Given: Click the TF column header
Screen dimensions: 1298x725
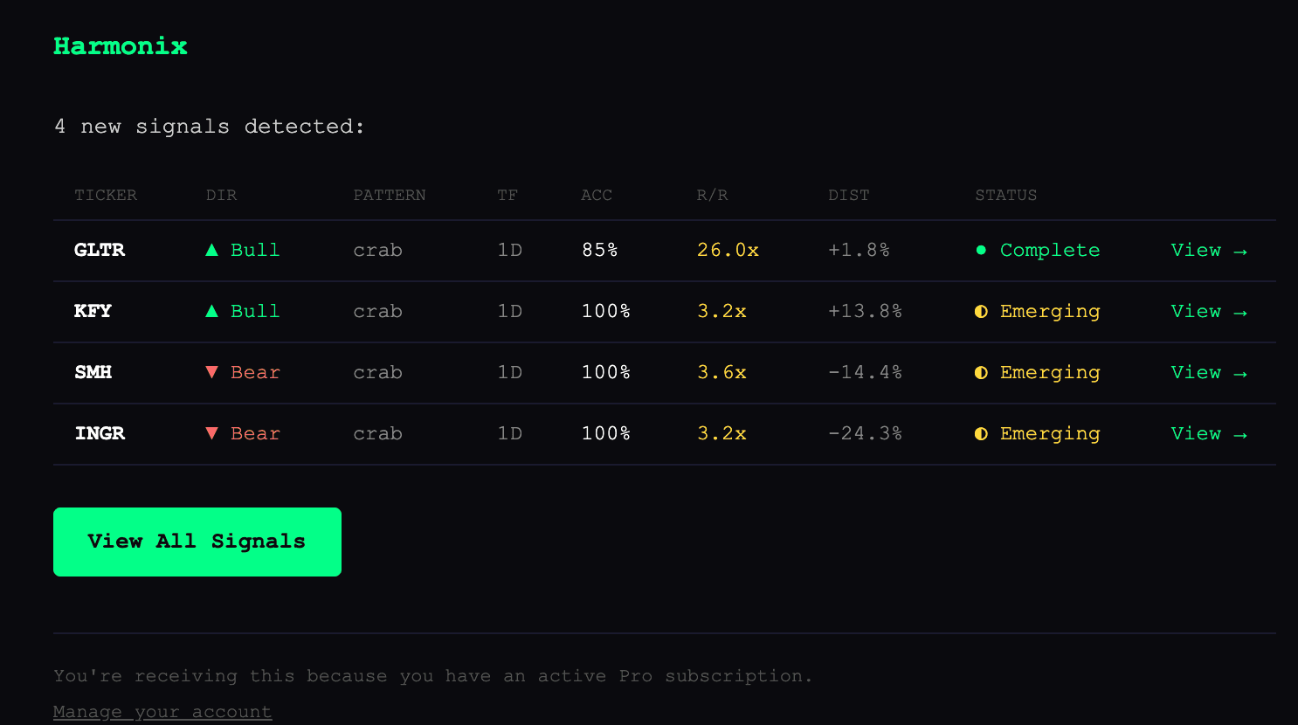Looking at the screenshot, I should (507, 195).
